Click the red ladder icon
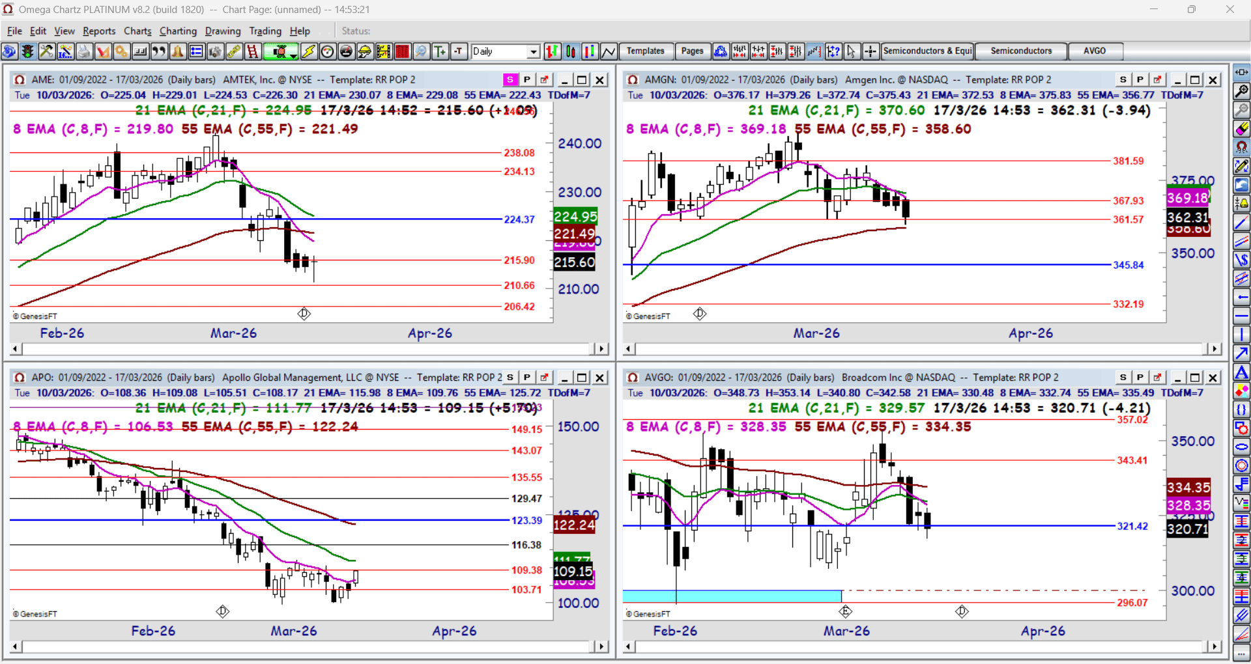 [x=253, y=51]
